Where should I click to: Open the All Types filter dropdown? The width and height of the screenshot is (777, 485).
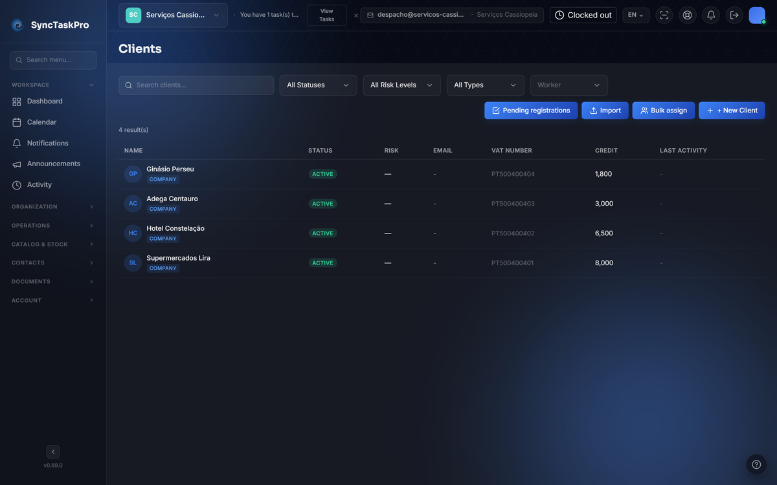(486, 85)
